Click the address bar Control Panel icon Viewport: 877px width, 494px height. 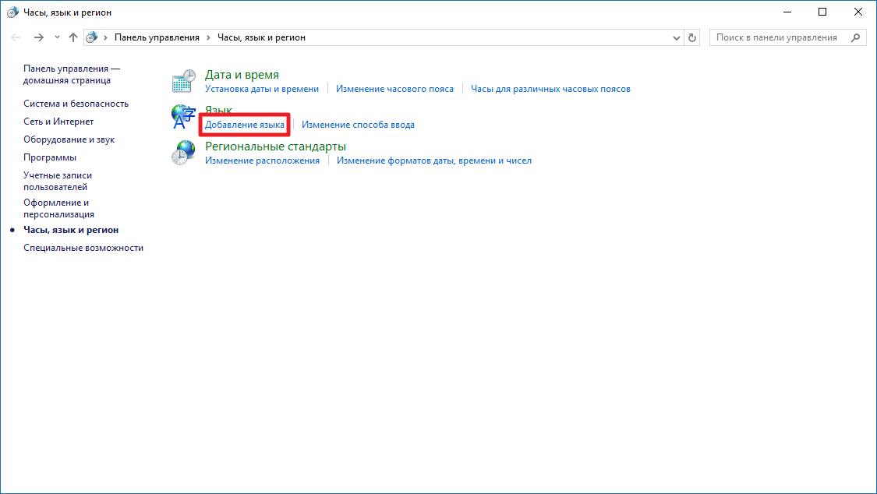[92, 37]
